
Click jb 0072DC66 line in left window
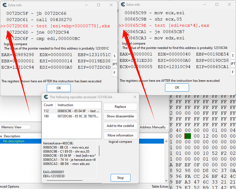click(x=36, y=13)
